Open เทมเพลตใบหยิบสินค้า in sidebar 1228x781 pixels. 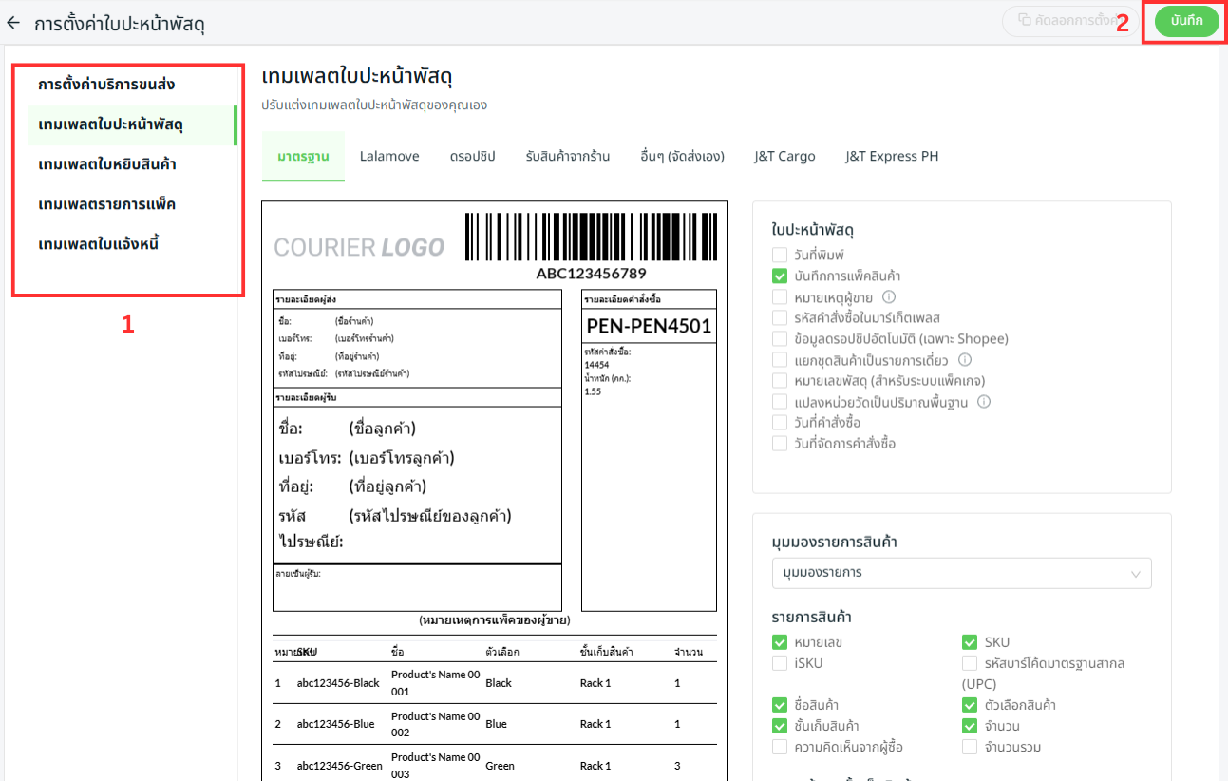[x=107, y=164]
